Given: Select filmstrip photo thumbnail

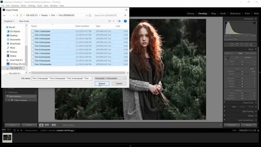Looking at the screenshot, I should coord(7,138).
